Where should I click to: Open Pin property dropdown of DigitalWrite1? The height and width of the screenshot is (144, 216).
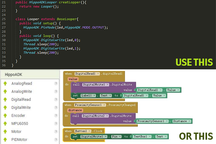coord(116,137)
